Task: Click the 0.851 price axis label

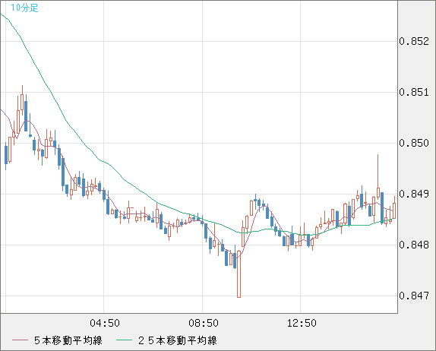Action: click(414, 92)
